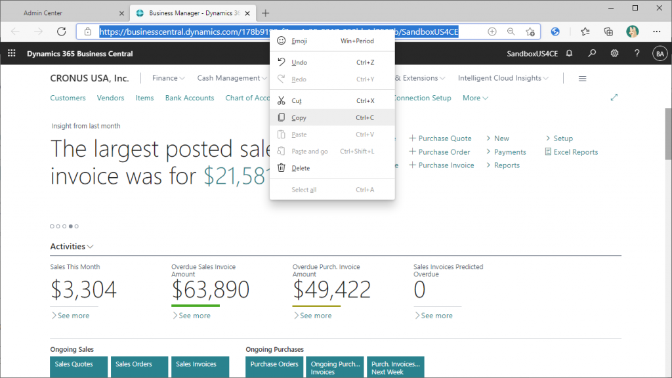Expand the page with the diagonal arrows icon

tap(614, 97)
